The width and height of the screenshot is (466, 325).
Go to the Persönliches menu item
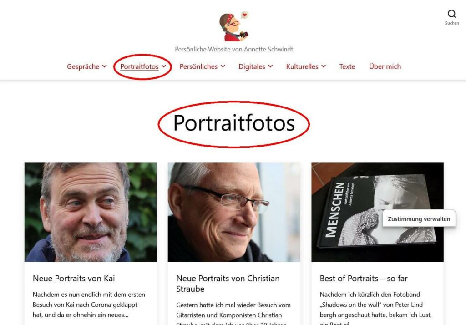coord(198,66)
